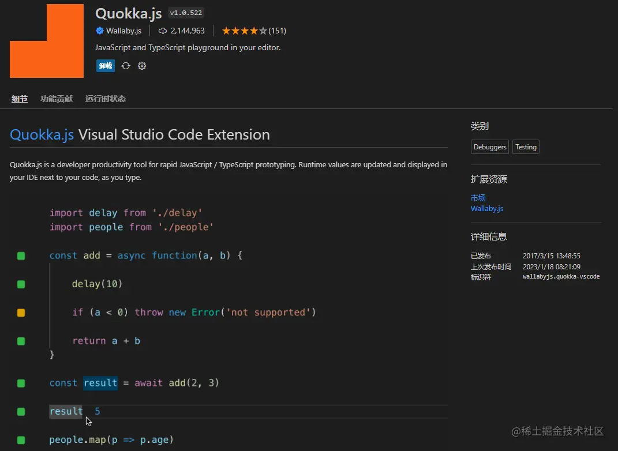Click the highlighted result variable in the const line
Screen dimensions: 618x451
point(100,383)
